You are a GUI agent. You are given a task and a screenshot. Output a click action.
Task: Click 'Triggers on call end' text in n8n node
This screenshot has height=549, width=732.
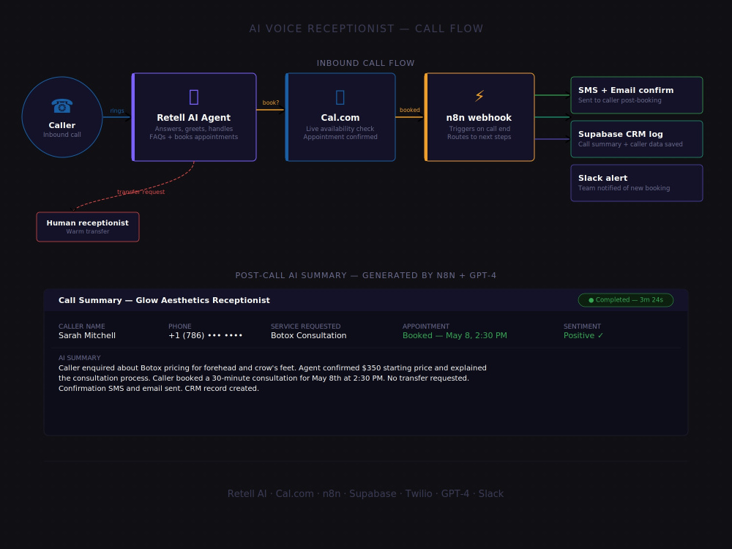point(479,129)
